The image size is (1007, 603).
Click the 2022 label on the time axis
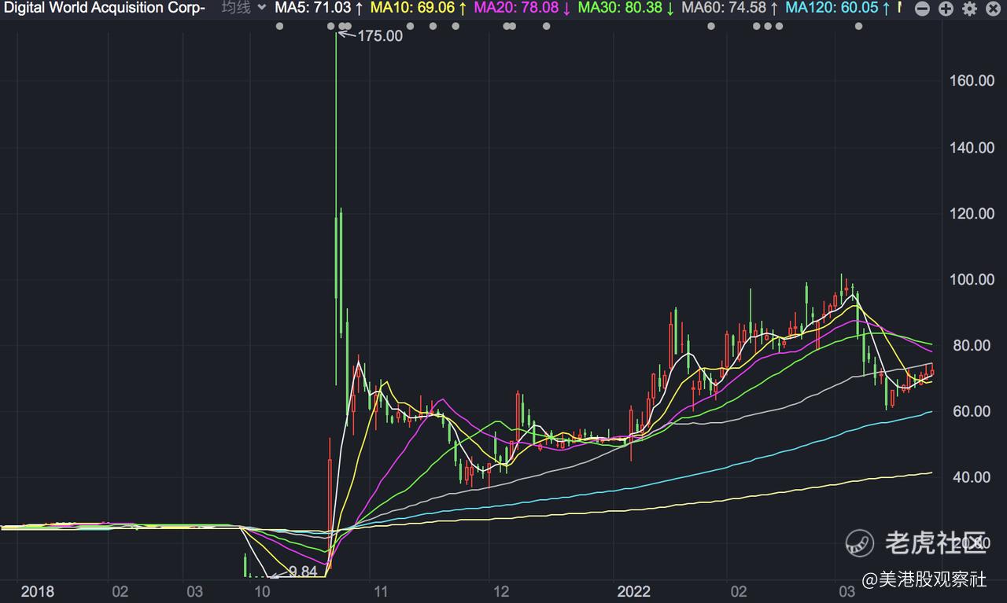coord(634,591)
